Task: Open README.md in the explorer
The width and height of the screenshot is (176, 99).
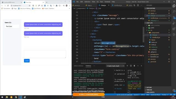Action: 154,57
